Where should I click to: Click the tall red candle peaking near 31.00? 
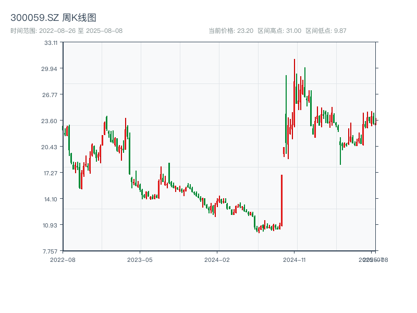point(295,93)
